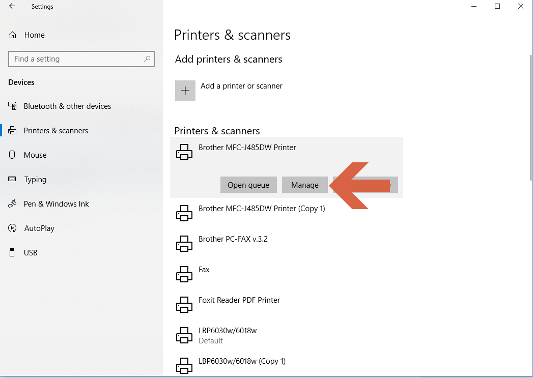Viewport: 533px width, 378px height.
Task: Maximize the Settings window
Action: (x=497, y=6)
